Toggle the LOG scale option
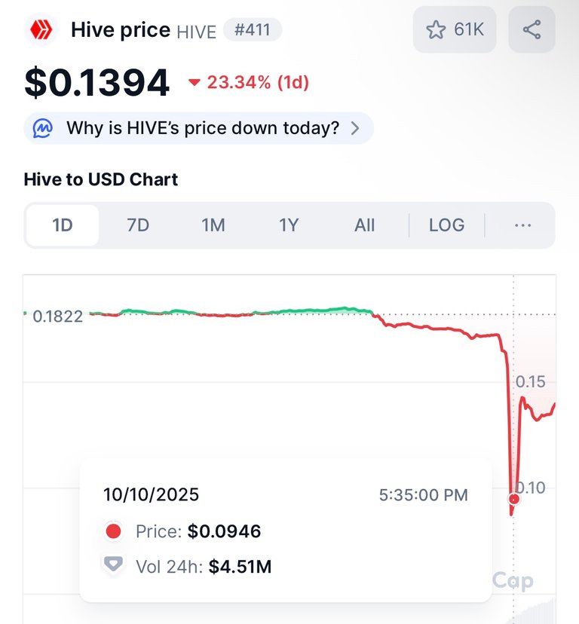This screenshot has width=579, height=624. (x=446, y=225)
